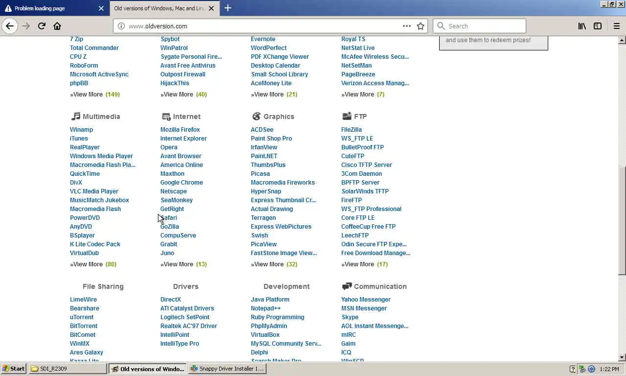
Task: Open a new tab with plus
Action: [227, 8]
